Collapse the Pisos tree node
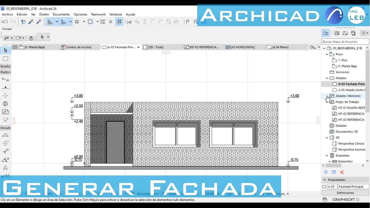370x208 pixels. coord(327,54)
